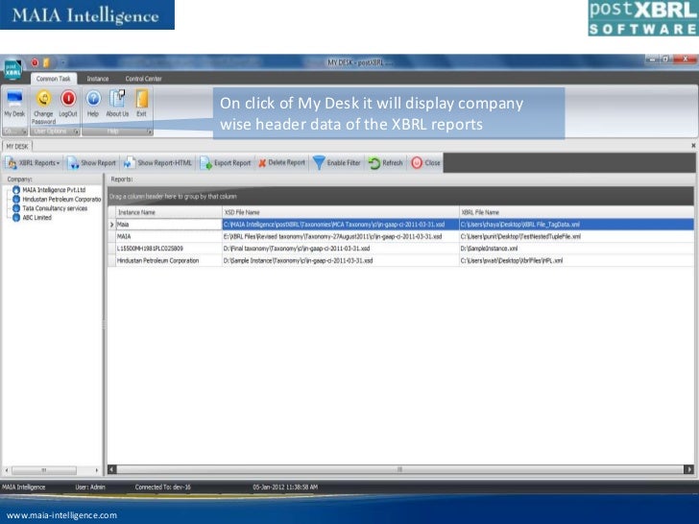Screen dimensions: 699x524
Task: Click Delete Report toolbar button
Action: 281,163
